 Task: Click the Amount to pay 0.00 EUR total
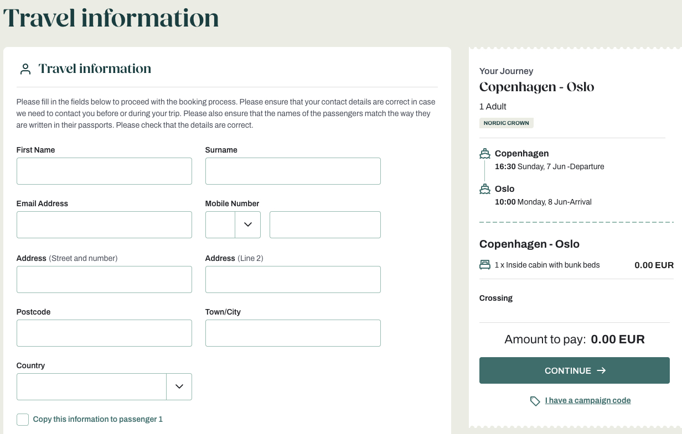pos(575,339)
